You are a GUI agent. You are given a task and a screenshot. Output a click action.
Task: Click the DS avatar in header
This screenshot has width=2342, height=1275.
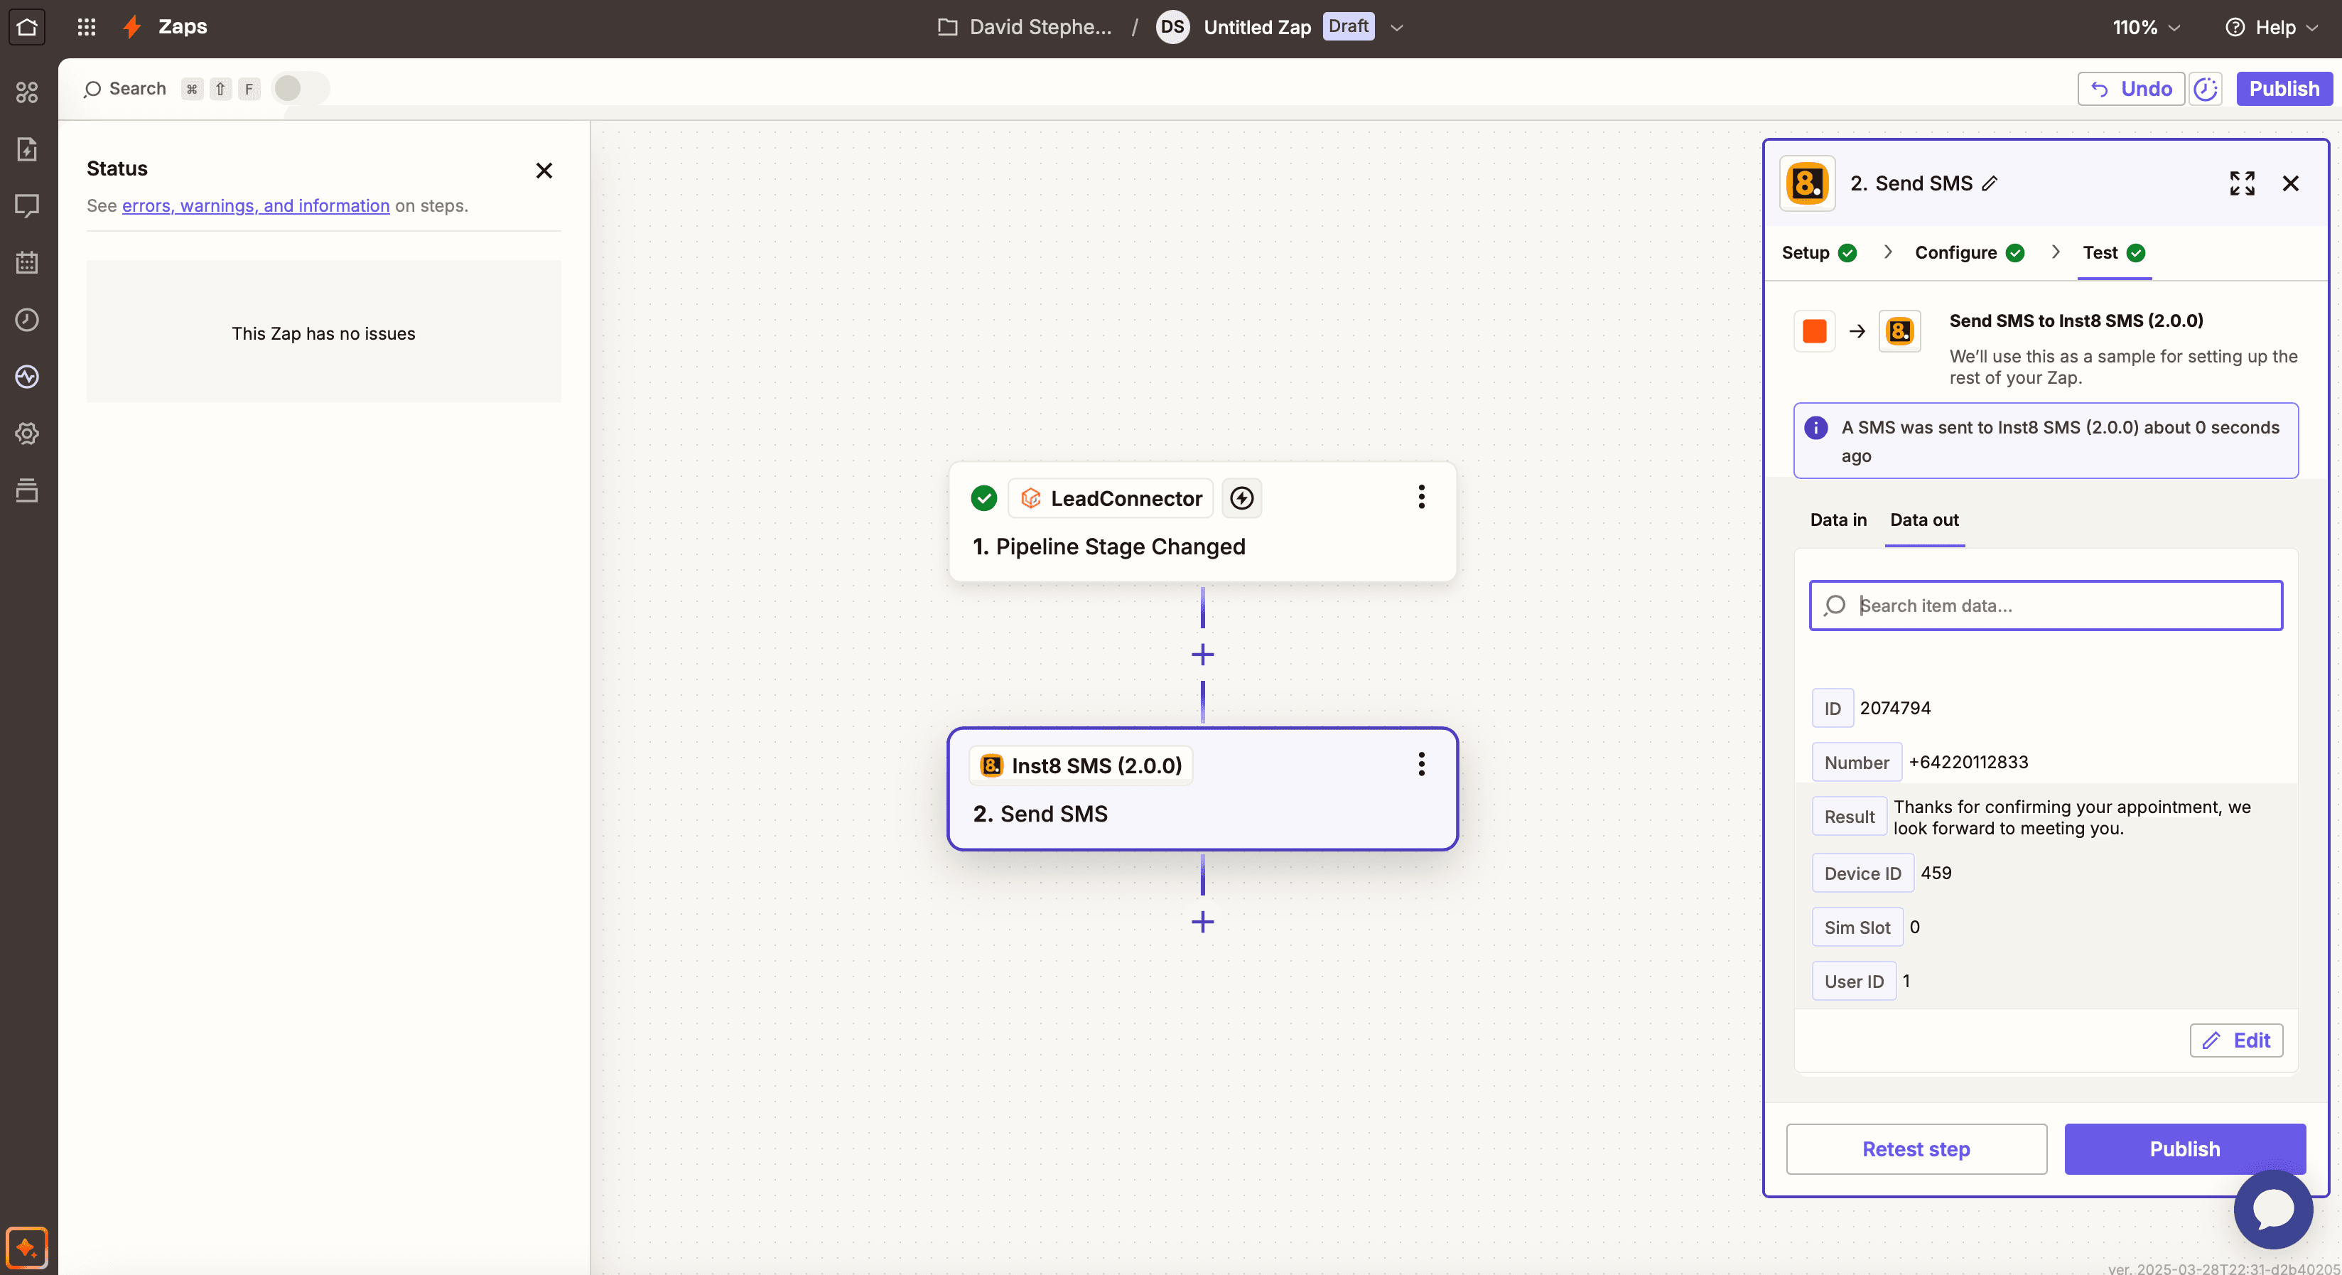(x=1173, y=27)
